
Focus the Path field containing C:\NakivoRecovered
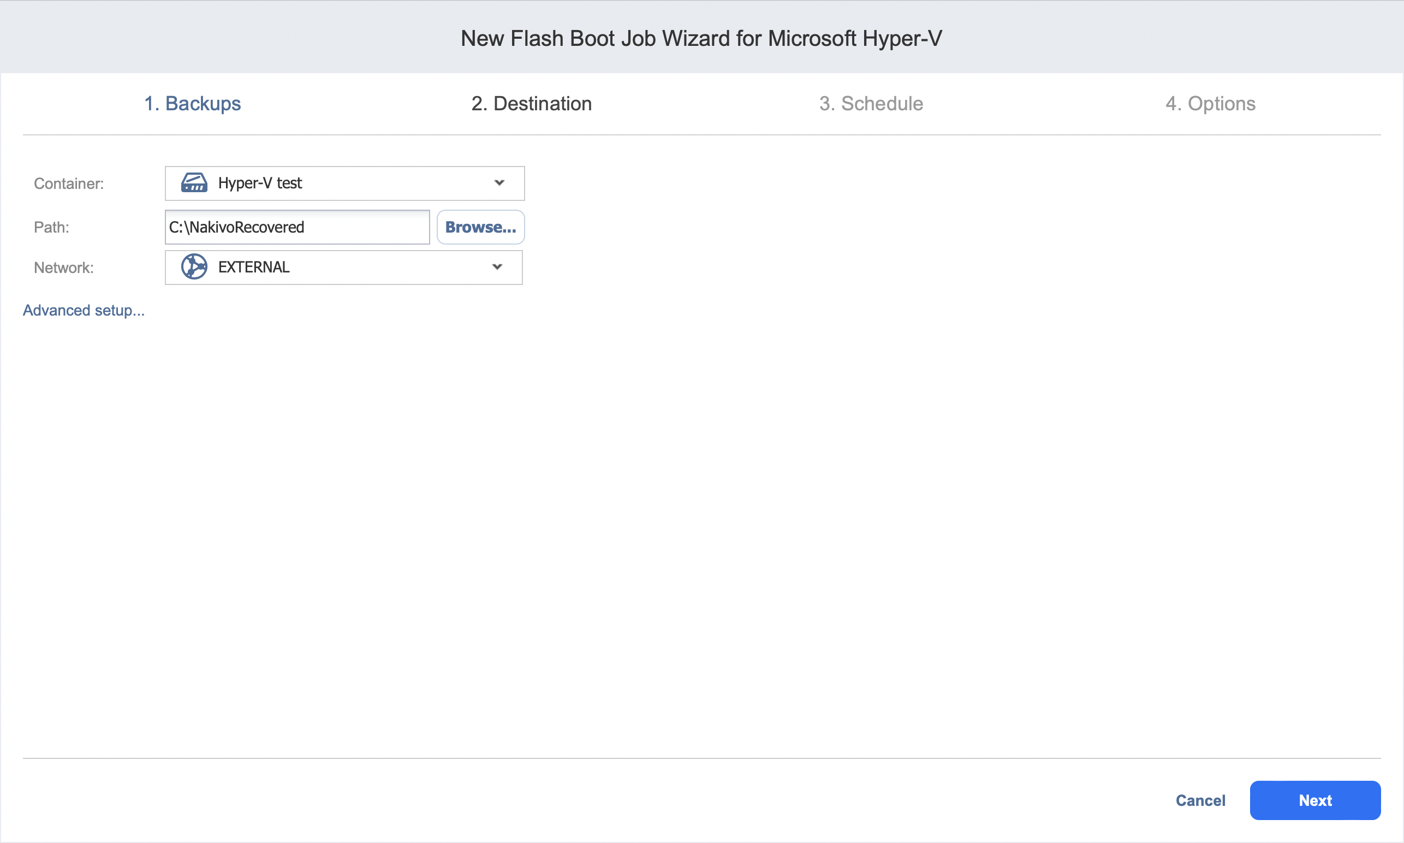[297, 227]
